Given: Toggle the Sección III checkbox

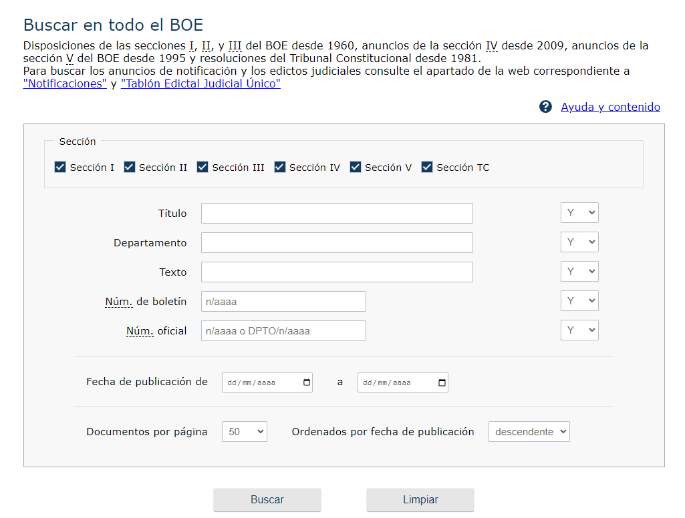Looking at the screenshot, I should (x=202, y=167).
